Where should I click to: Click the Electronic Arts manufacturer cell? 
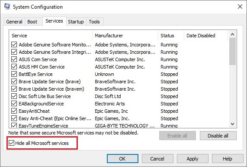point(110,104)
